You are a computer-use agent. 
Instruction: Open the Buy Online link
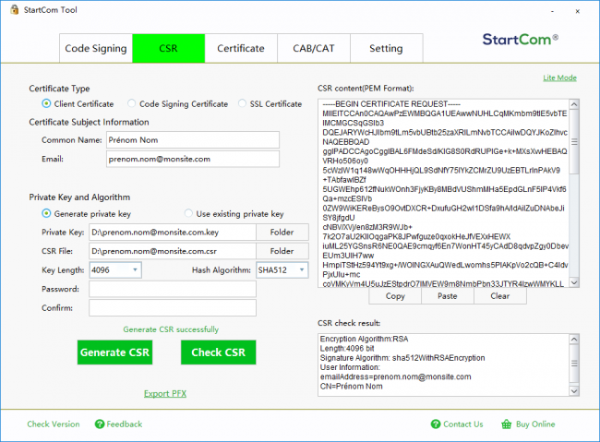coord(535,424)
